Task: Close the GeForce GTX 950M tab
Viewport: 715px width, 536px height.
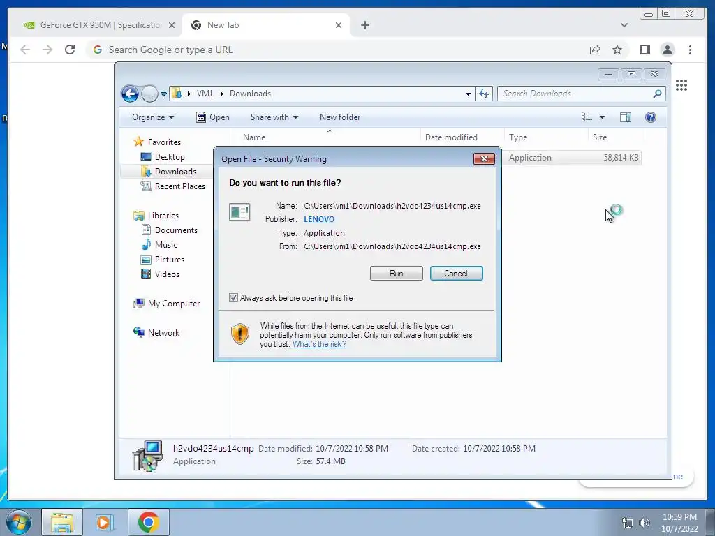Action: point(172,25)
